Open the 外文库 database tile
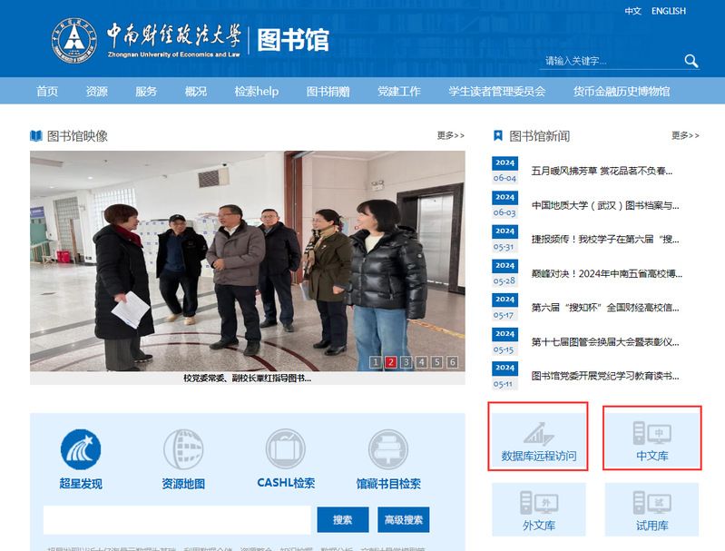 [x=538, y=509]
